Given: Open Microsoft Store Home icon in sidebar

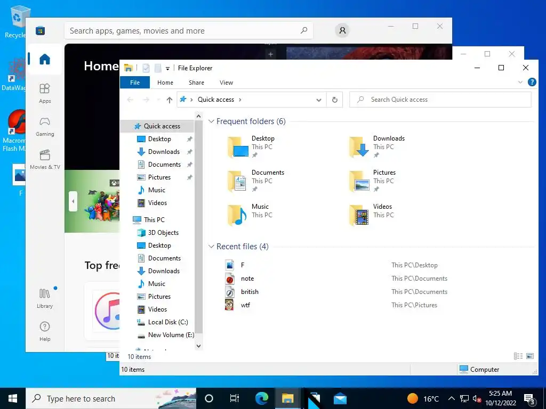Looking at the screenshot, I should (45, 59).
